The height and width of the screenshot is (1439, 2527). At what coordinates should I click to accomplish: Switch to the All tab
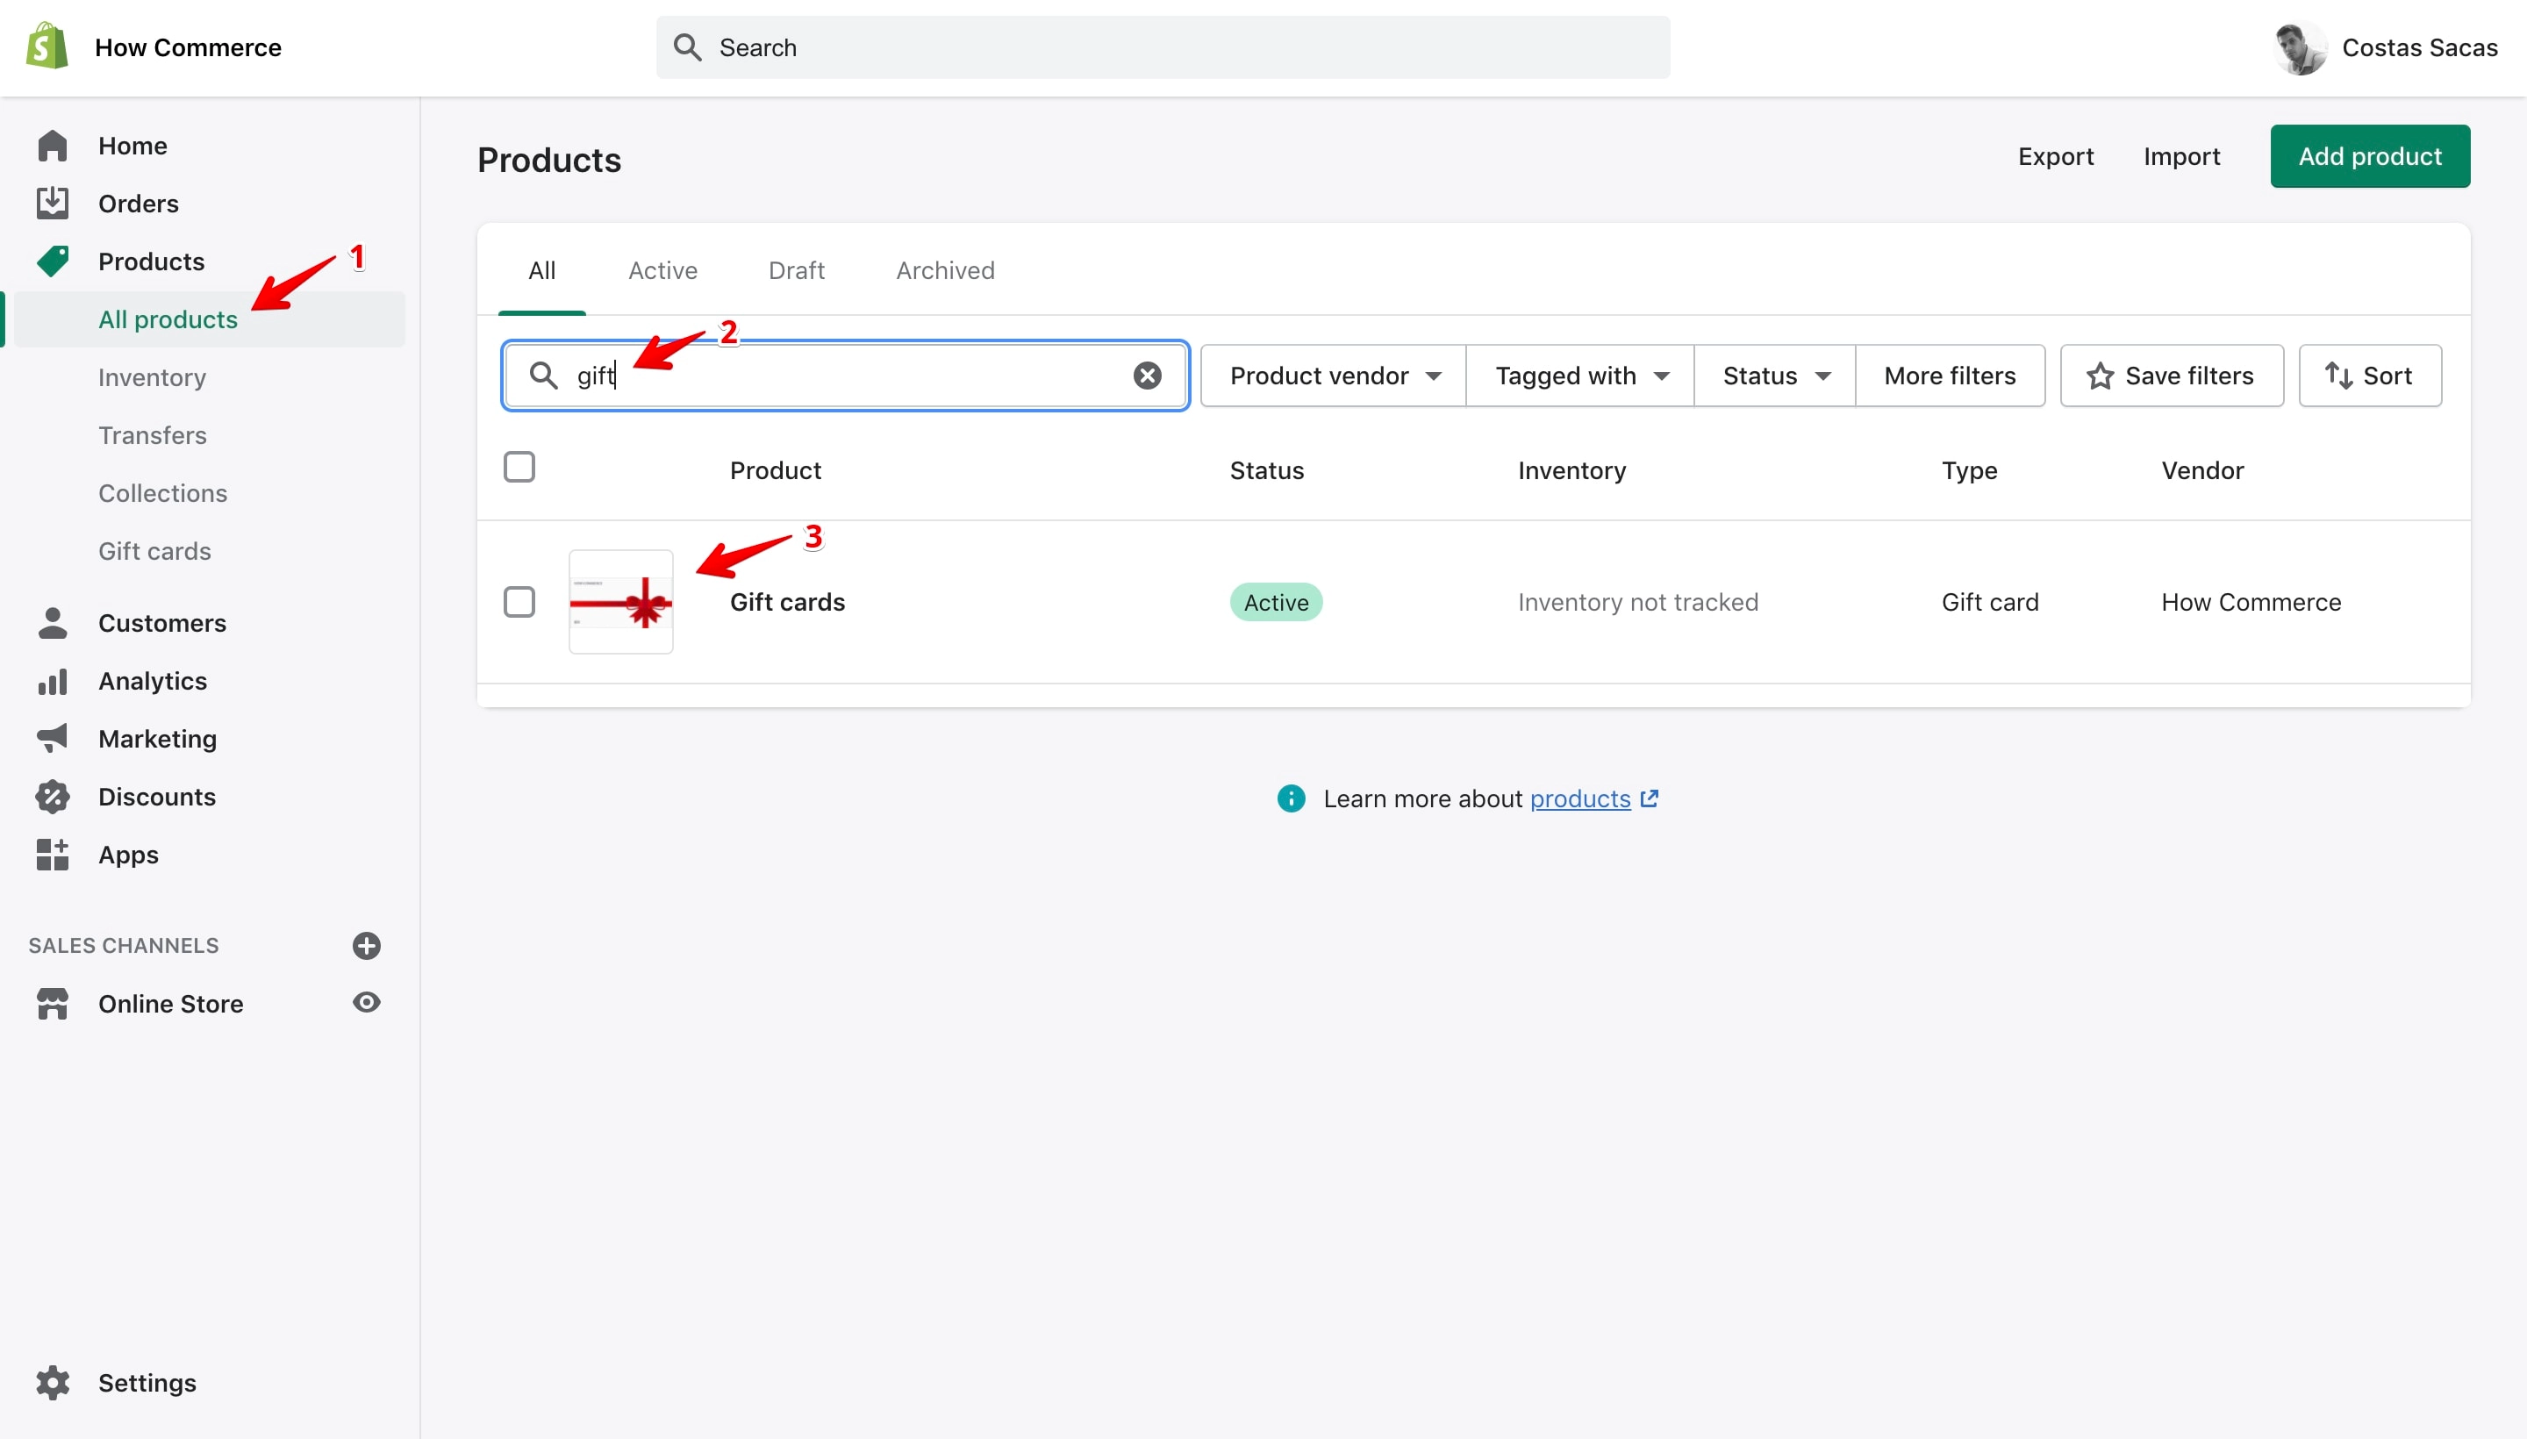541,271
